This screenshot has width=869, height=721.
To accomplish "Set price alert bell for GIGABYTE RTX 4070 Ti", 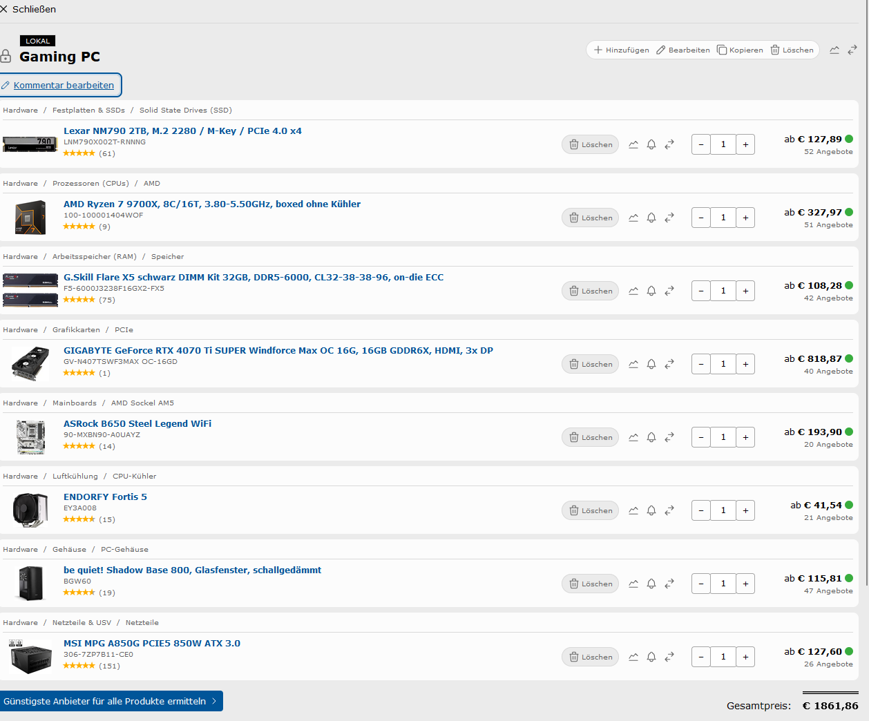I will point(651,364).
